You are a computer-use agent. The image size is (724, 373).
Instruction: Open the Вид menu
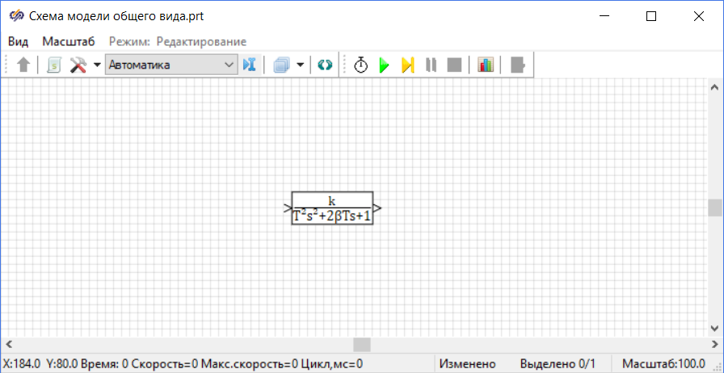pos(19,41)
